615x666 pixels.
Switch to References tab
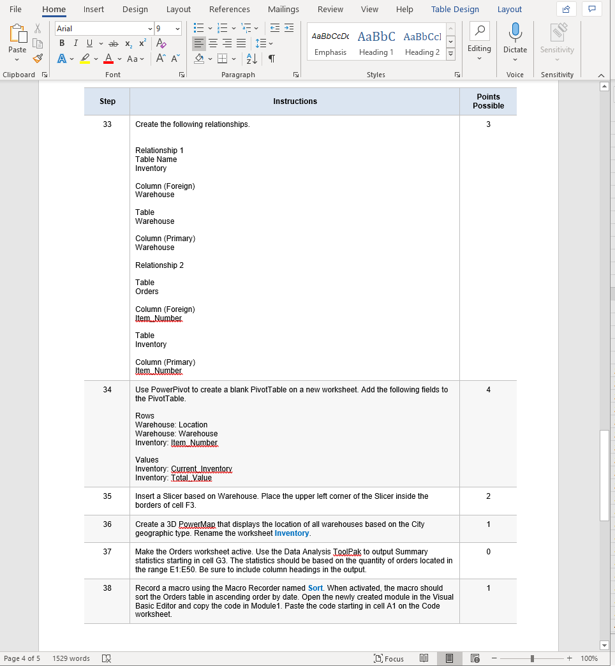[230, 9]
